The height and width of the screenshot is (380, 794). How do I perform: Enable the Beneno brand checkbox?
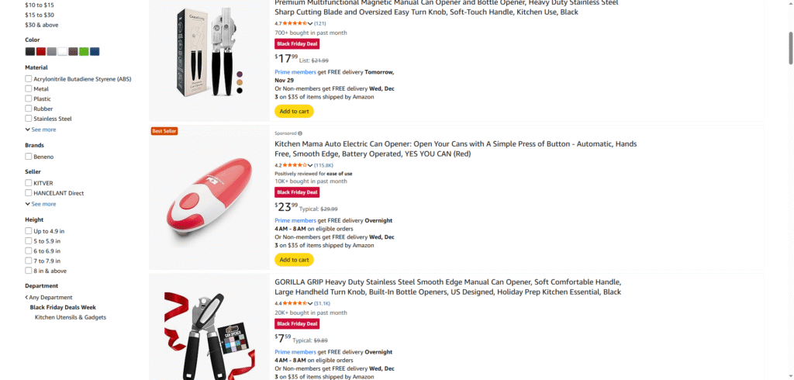(29, 157)
